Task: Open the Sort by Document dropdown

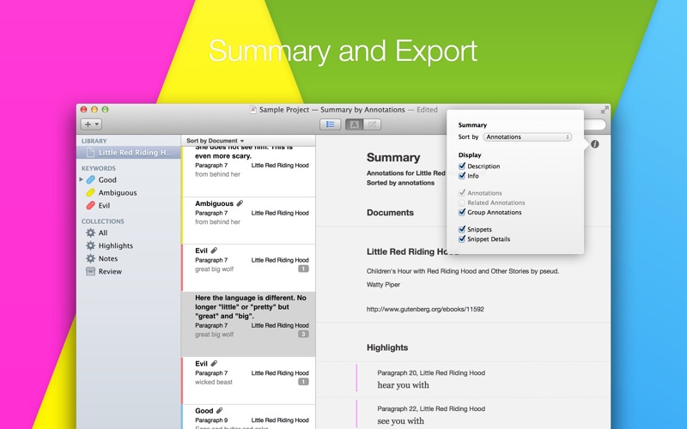Action: tap(216, 141)
